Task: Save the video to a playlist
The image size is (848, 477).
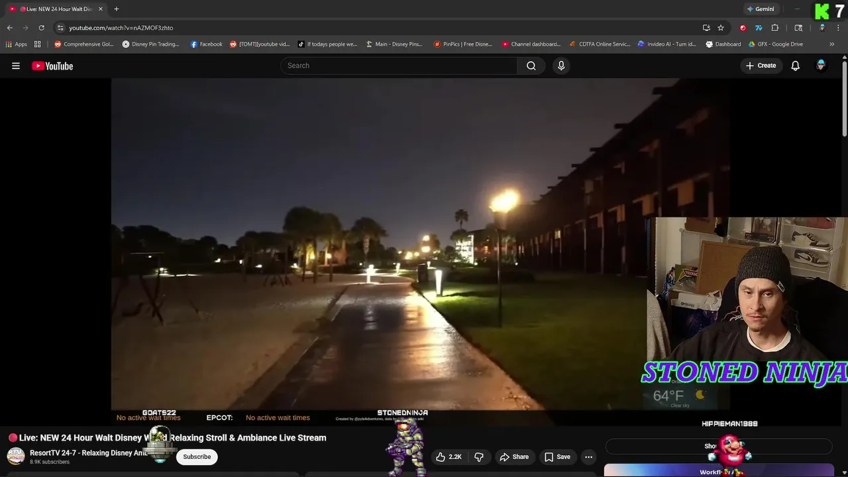Action: pos(557,456)
